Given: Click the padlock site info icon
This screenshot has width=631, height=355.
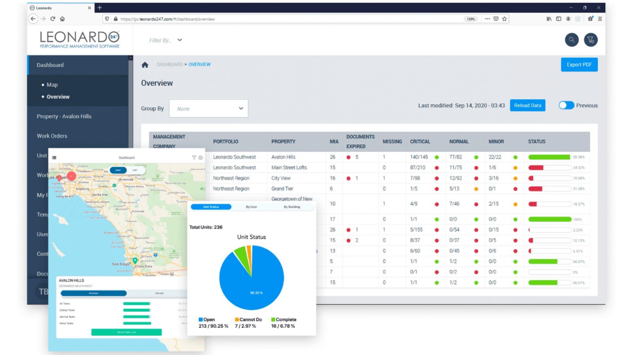Looking at the screenshot, I should [116, 19].
